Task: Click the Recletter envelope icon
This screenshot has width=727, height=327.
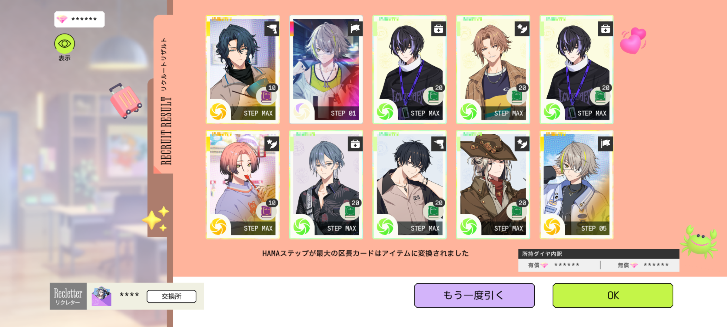Action: 101,296
